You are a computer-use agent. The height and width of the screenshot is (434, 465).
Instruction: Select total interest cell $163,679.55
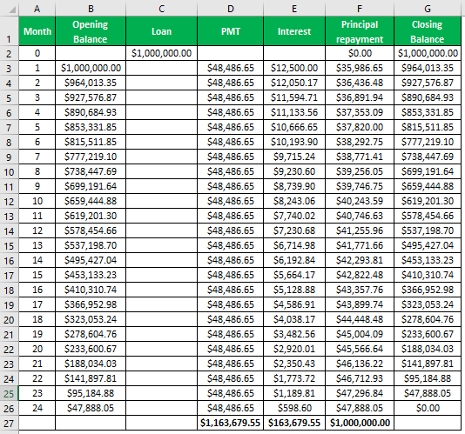tap(294, 423)
